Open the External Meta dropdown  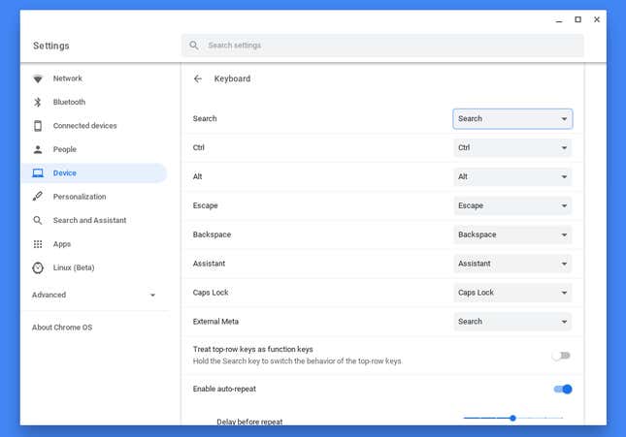512,322
